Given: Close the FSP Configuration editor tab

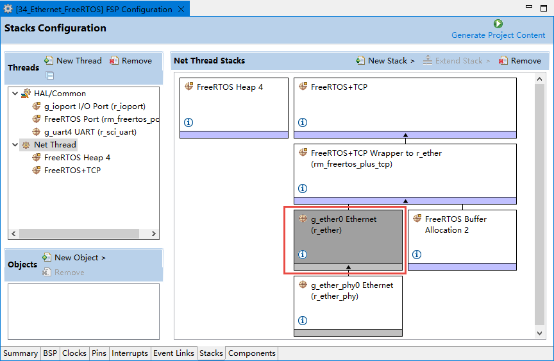Looking at the screenshot, I should (x=181, y=9).
